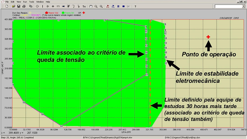
Task: Select the Tx text tool
Action: pos(84,6)
